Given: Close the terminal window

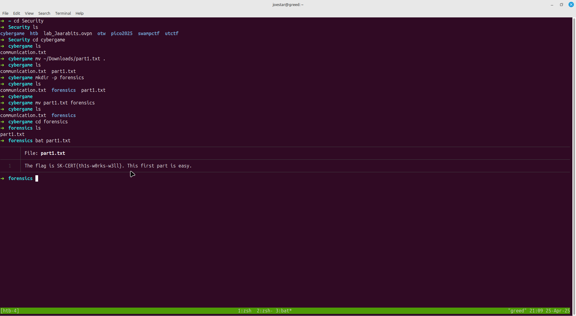Looking at the screenshot, I should pos(571,5).
